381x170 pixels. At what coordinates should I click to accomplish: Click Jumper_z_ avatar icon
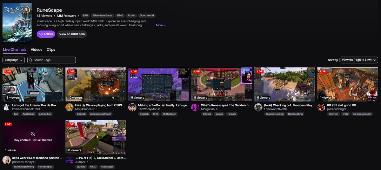point(69,160)
